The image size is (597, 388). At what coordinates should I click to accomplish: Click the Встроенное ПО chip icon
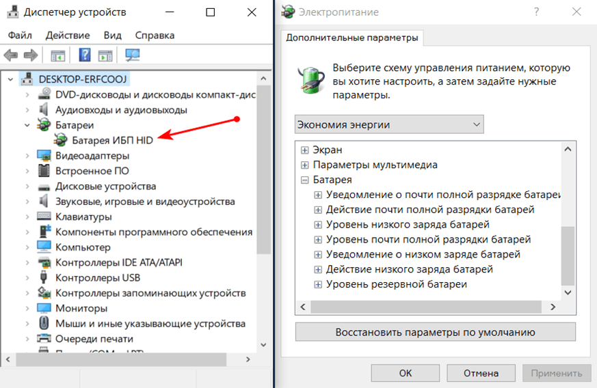[44, 170]
